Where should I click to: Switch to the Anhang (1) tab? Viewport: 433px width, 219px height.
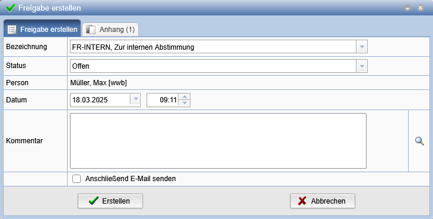click(x=110, y=30)
